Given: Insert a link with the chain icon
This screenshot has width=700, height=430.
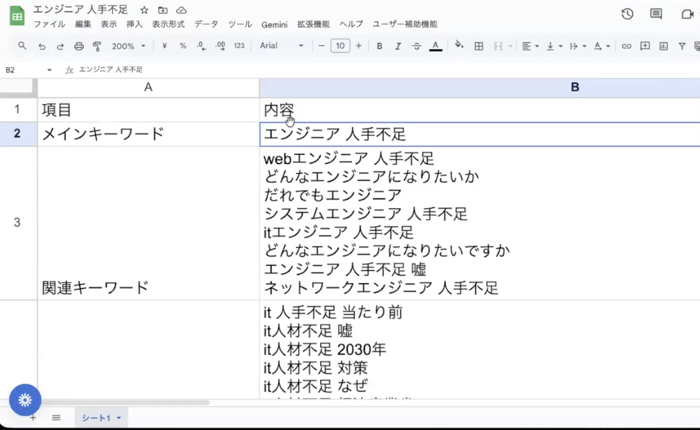Looking at the screenshot, I should 626,46.
